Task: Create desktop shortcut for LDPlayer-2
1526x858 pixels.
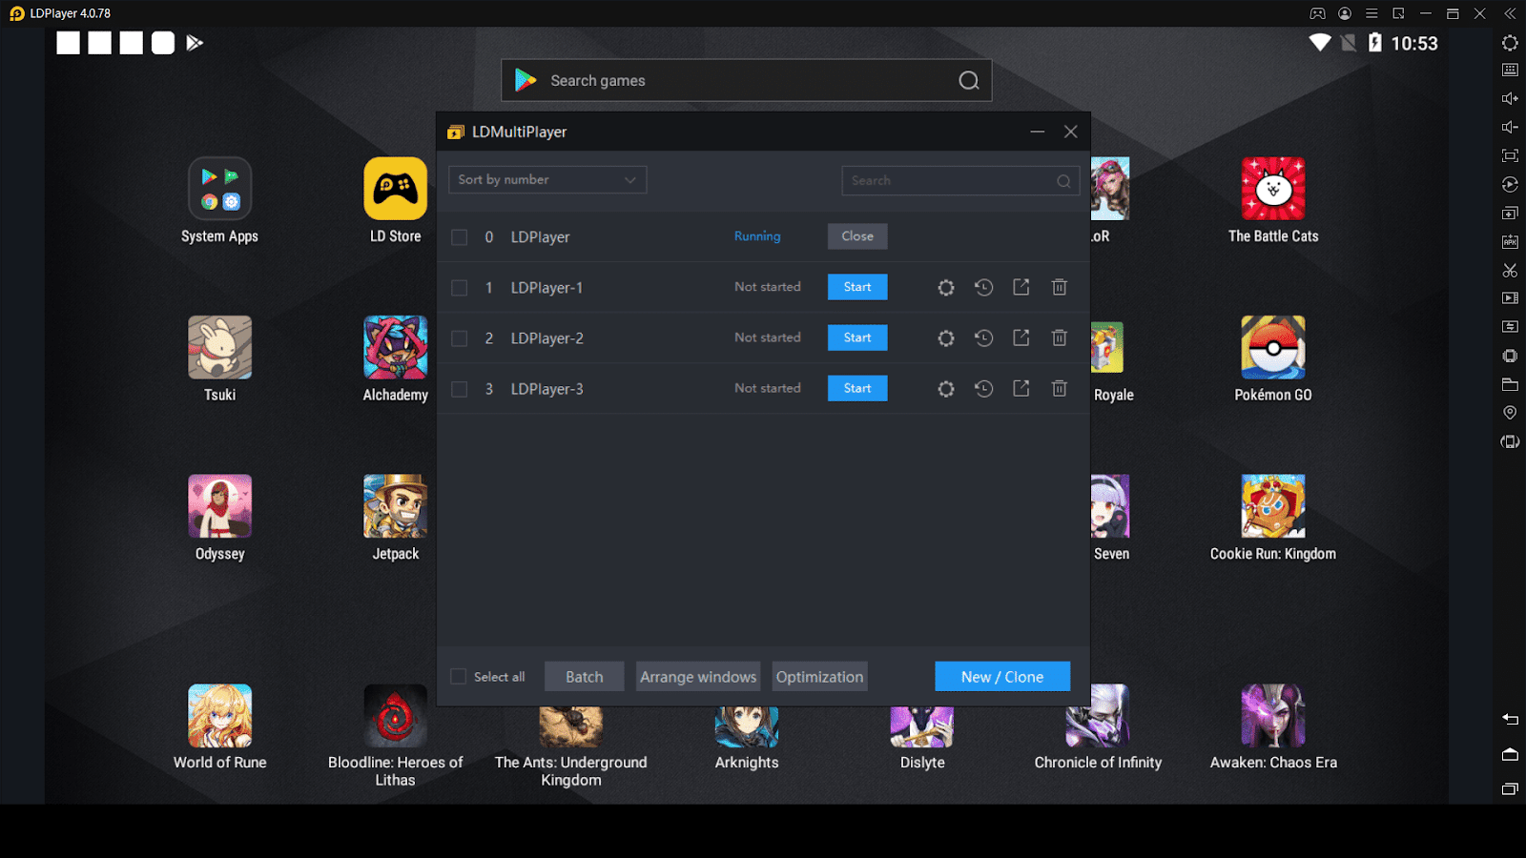Action: point(1021,337)
